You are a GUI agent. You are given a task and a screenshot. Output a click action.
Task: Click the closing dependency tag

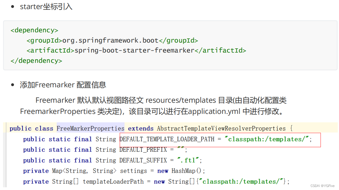(x=36, y=60)
